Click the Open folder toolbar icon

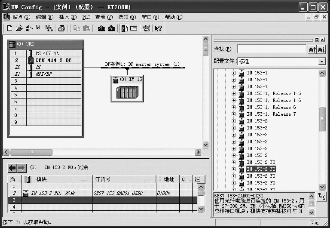click(19, 28)
